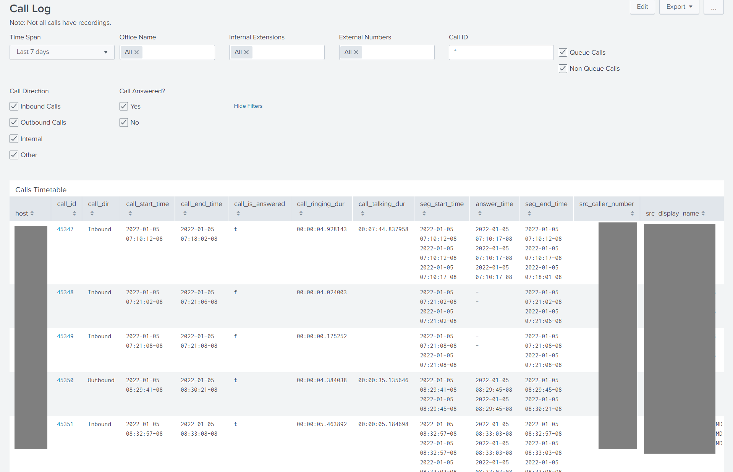Viewport: 733px width, 472px height.
Task: Click the Hide Filters link
Action: (x=248, y=106)
